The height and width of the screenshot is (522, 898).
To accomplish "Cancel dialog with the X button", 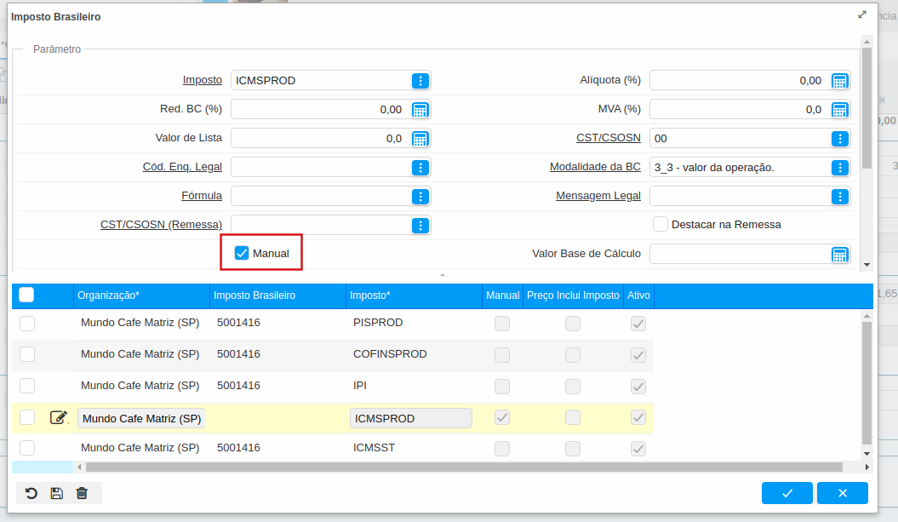I will point(842,493).
